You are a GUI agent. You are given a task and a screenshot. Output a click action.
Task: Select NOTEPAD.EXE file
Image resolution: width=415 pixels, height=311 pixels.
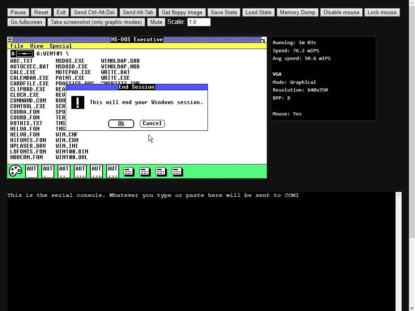[x=73, y=72]
